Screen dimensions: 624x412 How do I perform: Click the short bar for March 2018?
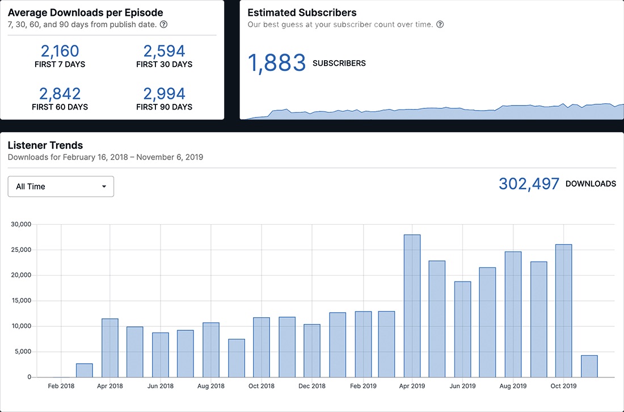pos(85,370)
